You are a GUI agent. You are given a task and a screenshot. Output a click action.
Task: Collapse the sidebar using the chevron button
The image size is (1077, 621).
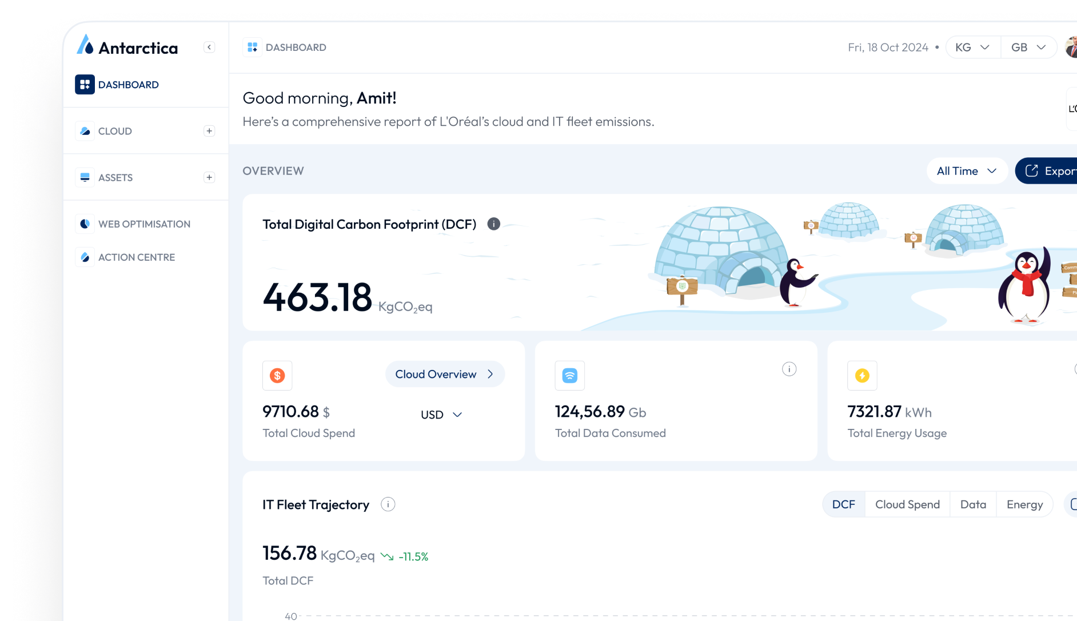[209, 47]
